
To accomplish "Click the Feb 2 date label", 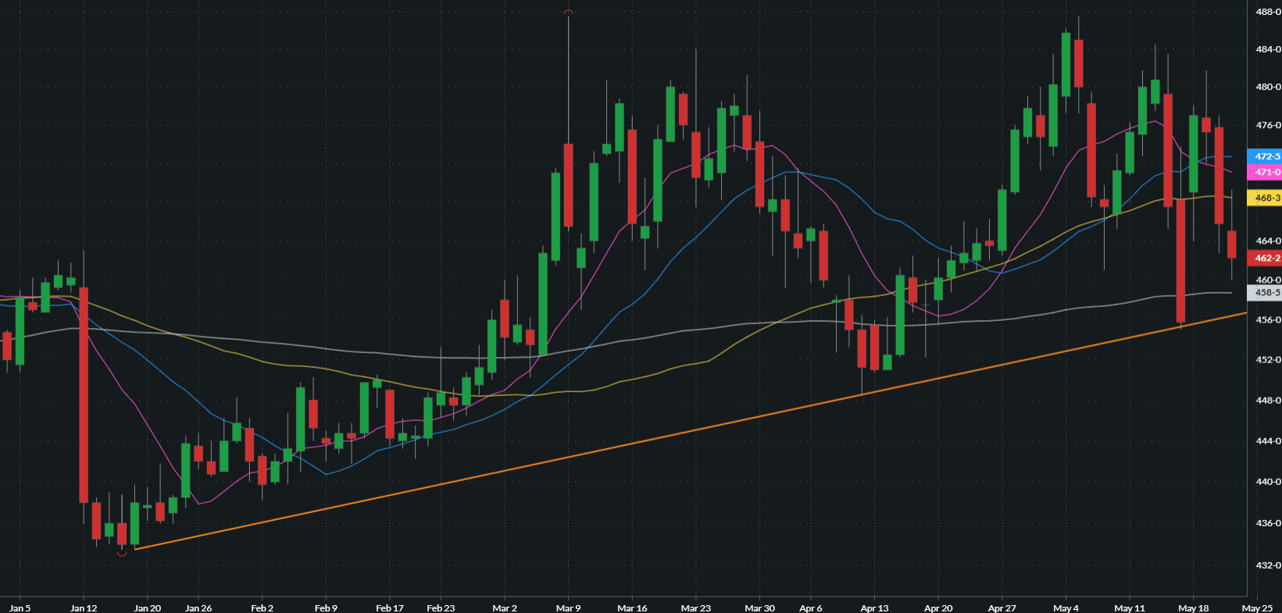I will pos(262,608).
